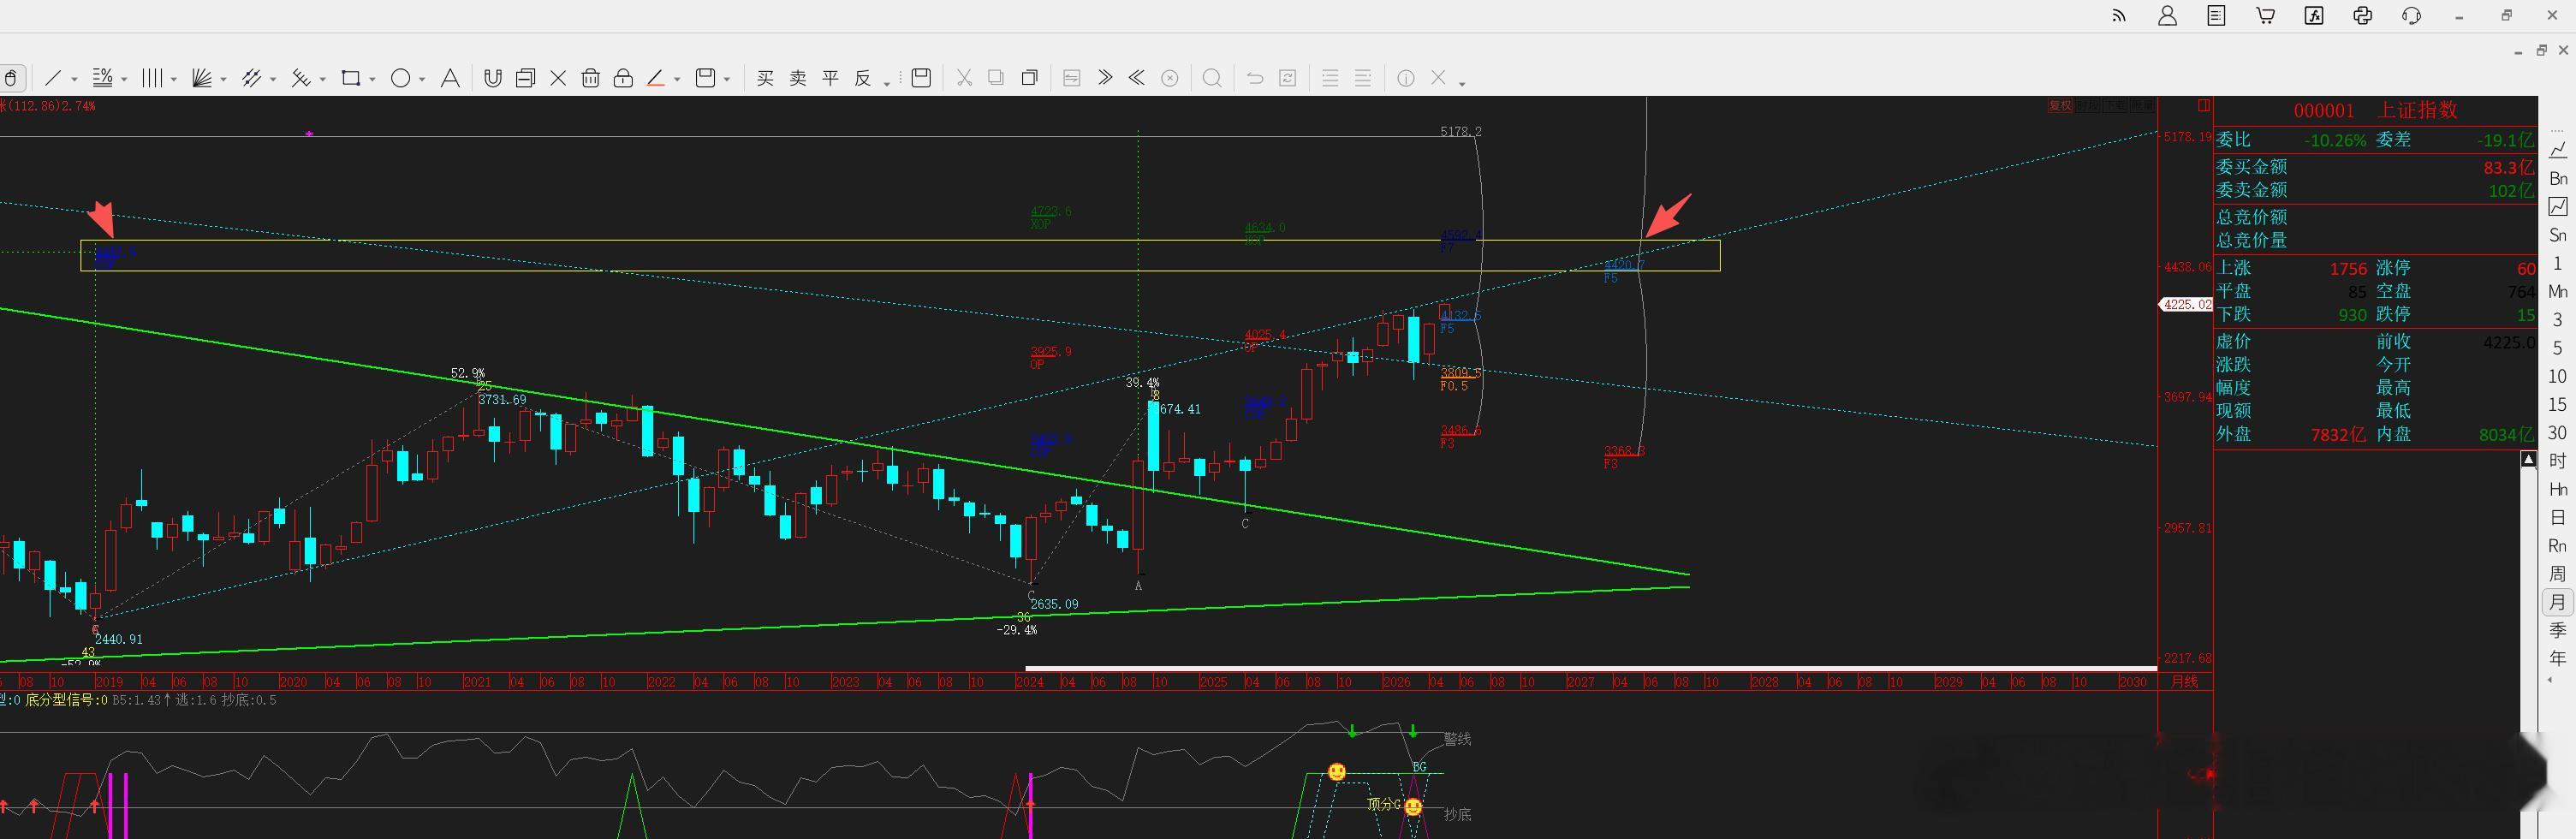Select the pitchfork regression tool
This screenshot has width=2576, height=839.
[x=300, y=78]
